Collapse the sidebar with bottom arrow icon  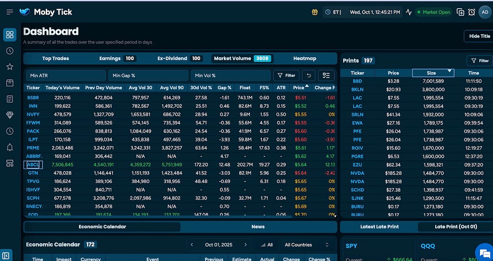[6, 255]
